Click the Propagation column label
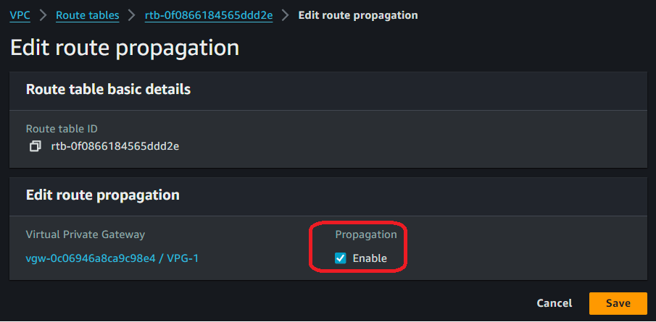656x322 pixels. pos(366,234)
